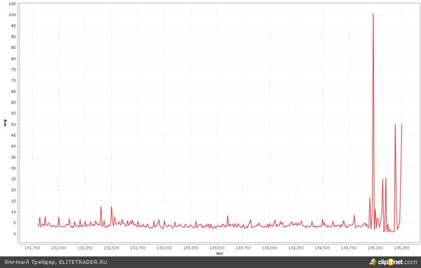Select the 'last' horizontal axis label
Viewport: 421px width, 268px height.
(x=219, y=253)
